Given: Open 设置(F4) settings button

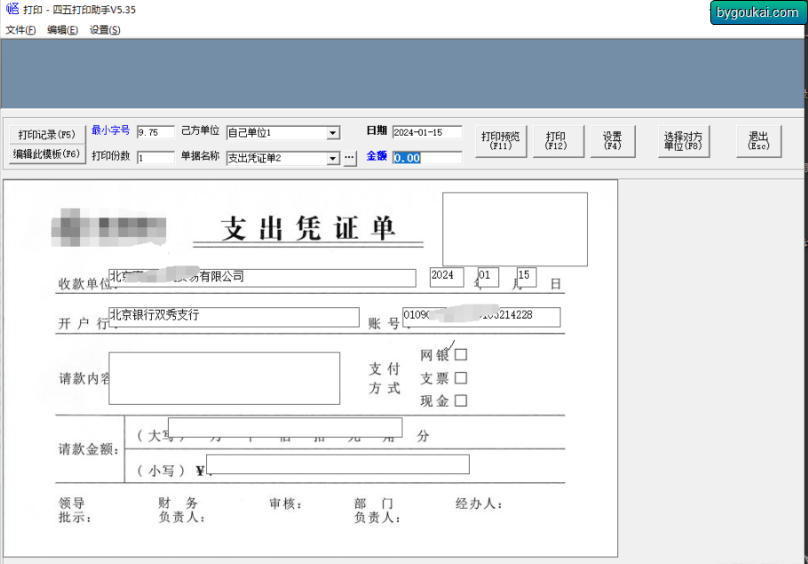Looking at the screenshot, I should 612,140.
